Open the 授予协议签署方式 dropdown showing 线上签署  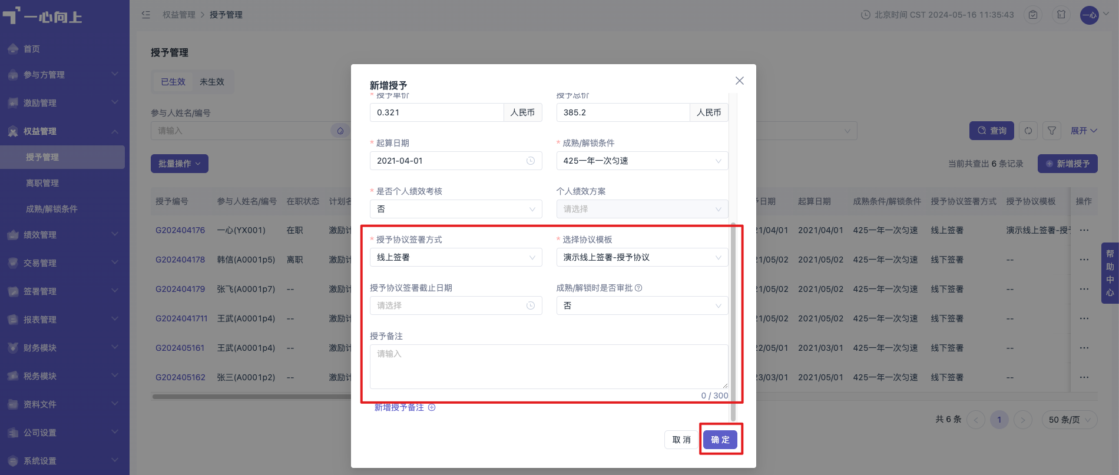pyautogui.click(x=456, y=257)
